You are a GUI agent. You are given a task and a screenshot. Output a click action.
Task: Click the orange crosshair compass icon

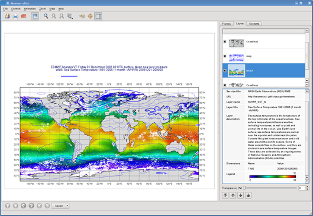point(90,16)
